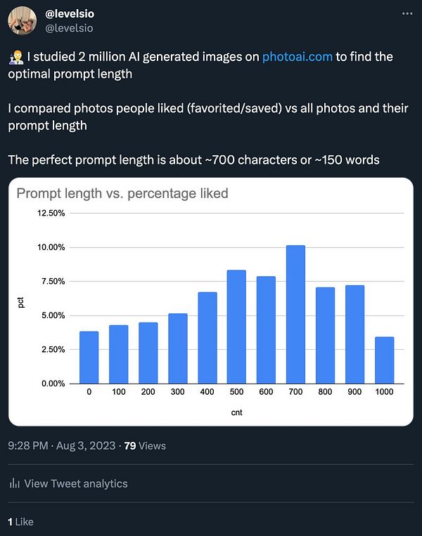Open the 1 Like list
Screen dimensions: 422x536
[x=20, y=522]
